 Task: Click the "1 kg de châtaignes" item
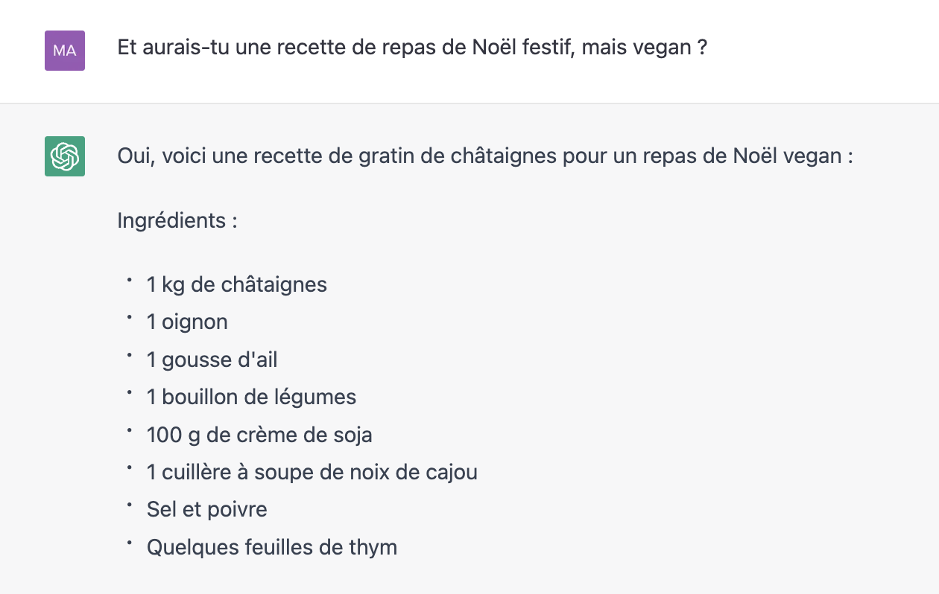pyautogui.click(x=237, y=284)
